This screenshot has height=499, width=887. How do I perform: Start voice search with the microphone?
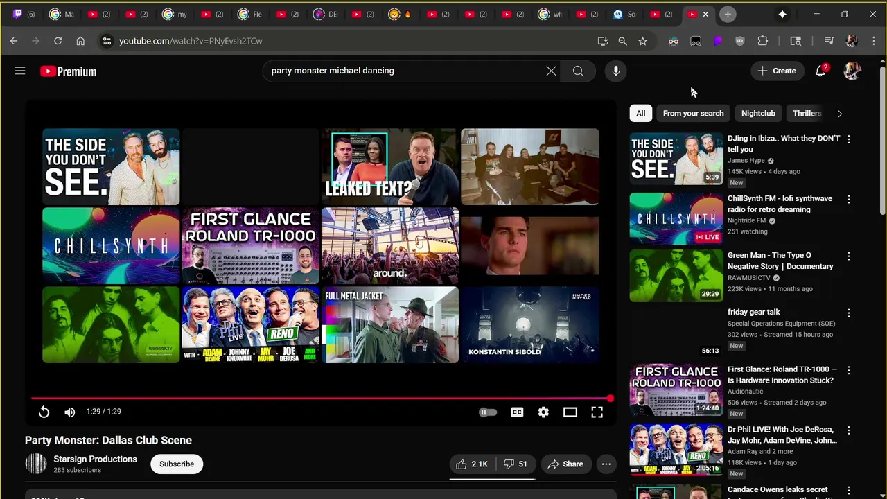615,71
